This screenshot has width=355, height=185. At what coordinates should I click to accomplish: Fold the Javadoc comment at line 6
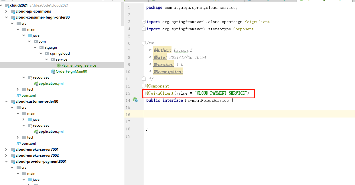point(144,43)
